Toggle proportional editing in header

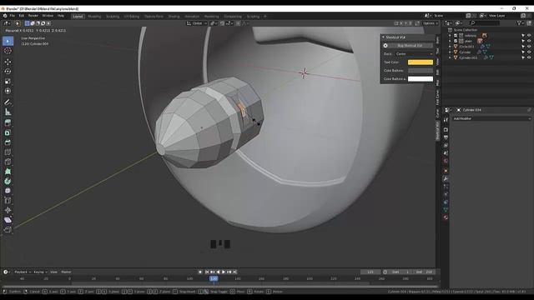click(238, 23)
